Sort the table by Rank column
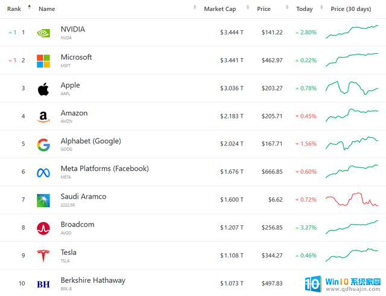386x296 pixels. [x=14, y=9]
